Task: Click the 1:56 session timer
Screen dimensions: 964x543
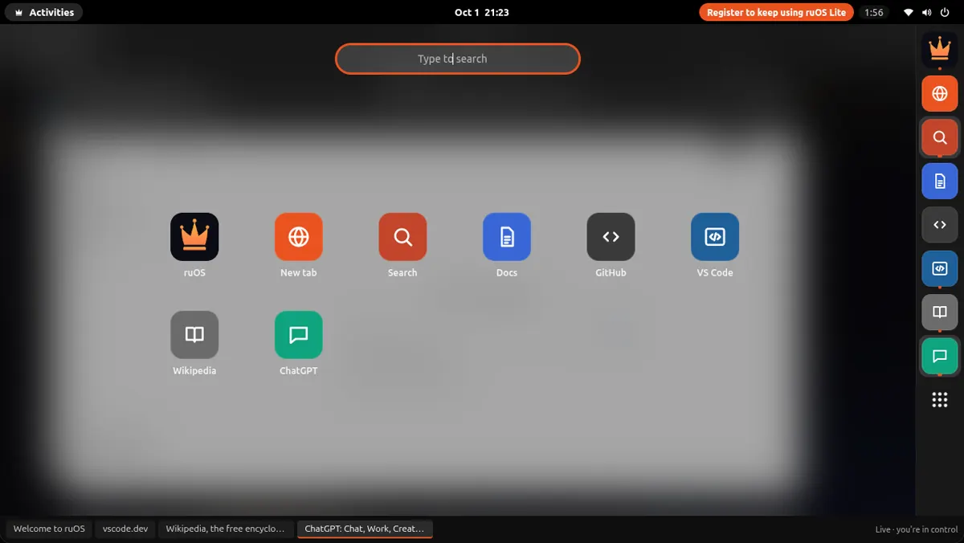Action: 874,12
